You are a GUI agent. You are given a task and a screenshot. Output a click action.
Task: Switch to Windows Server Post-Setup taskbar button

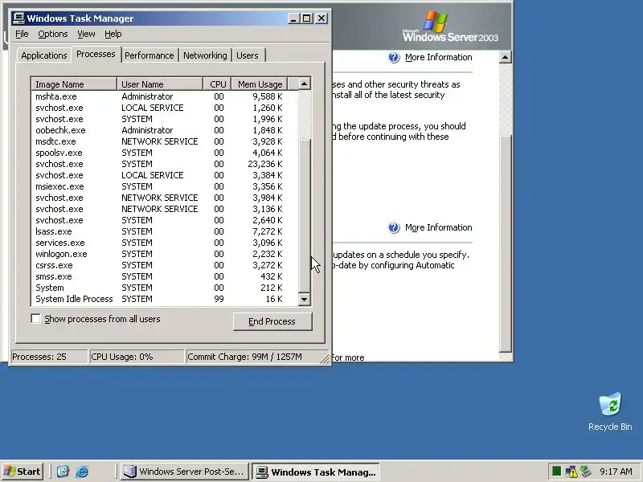pos(185,472)
